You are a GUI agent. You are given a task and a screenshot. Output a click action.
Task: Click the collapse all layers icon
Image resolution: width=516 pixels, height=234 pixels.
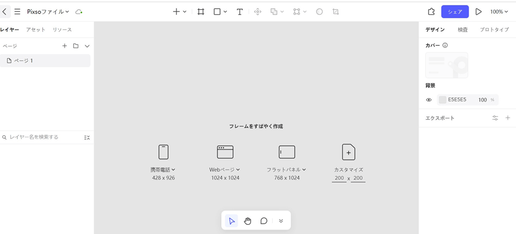(x=87, y=138)
